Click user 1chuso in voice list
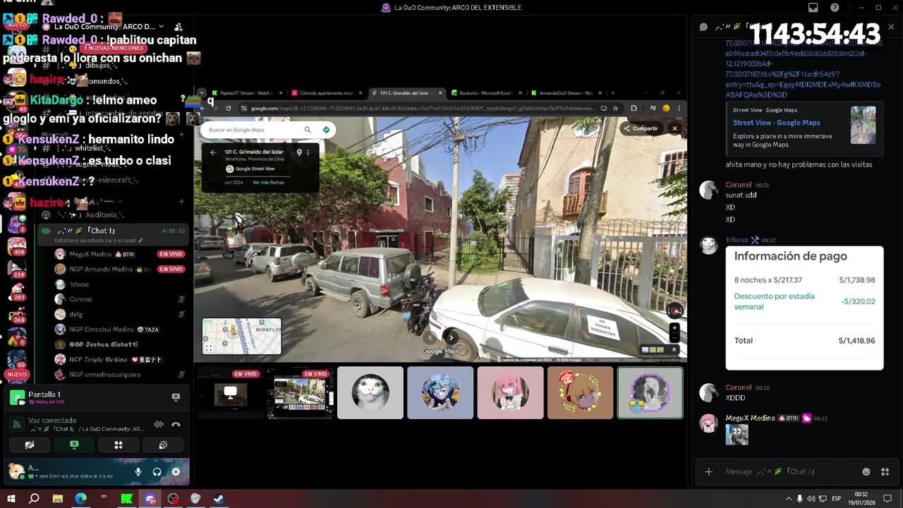903x508 pixels. tap(79, 284)
